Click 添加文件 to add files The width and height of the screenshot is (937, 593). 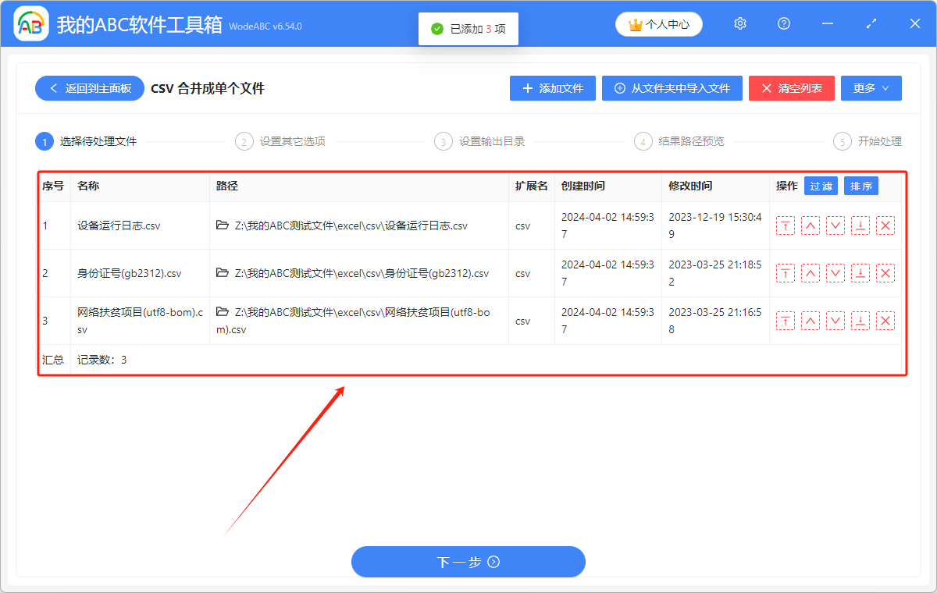coord(552,88)
